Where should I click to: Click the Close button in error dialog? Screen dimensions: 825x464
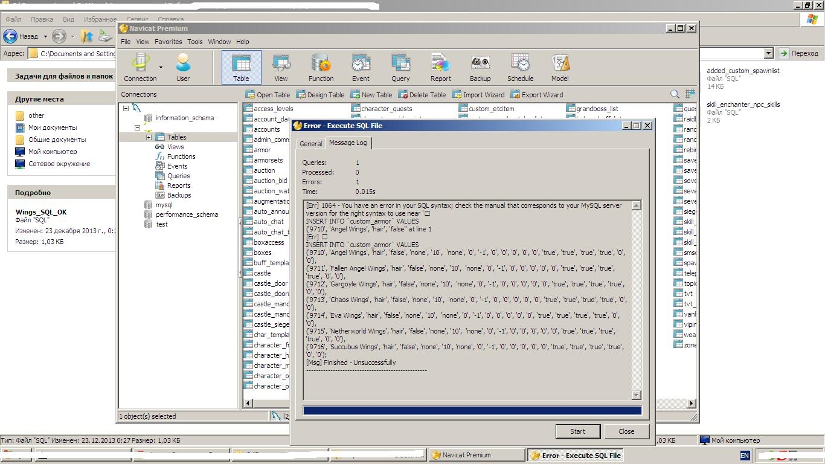click(626, 431)
